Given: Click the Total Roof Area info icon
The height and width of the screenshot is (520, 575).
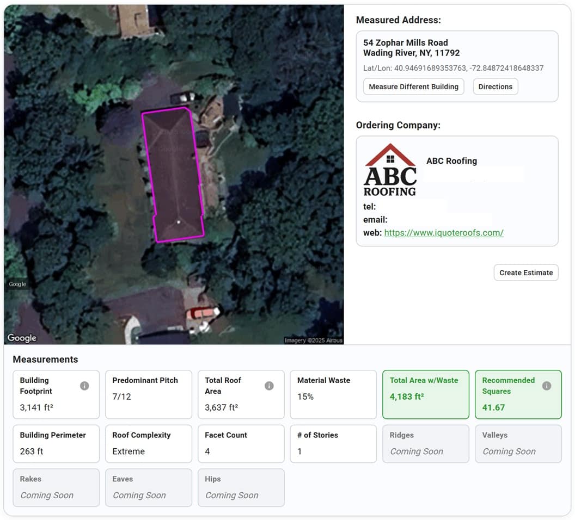Looking at the screenshot, I should point(269,386).
